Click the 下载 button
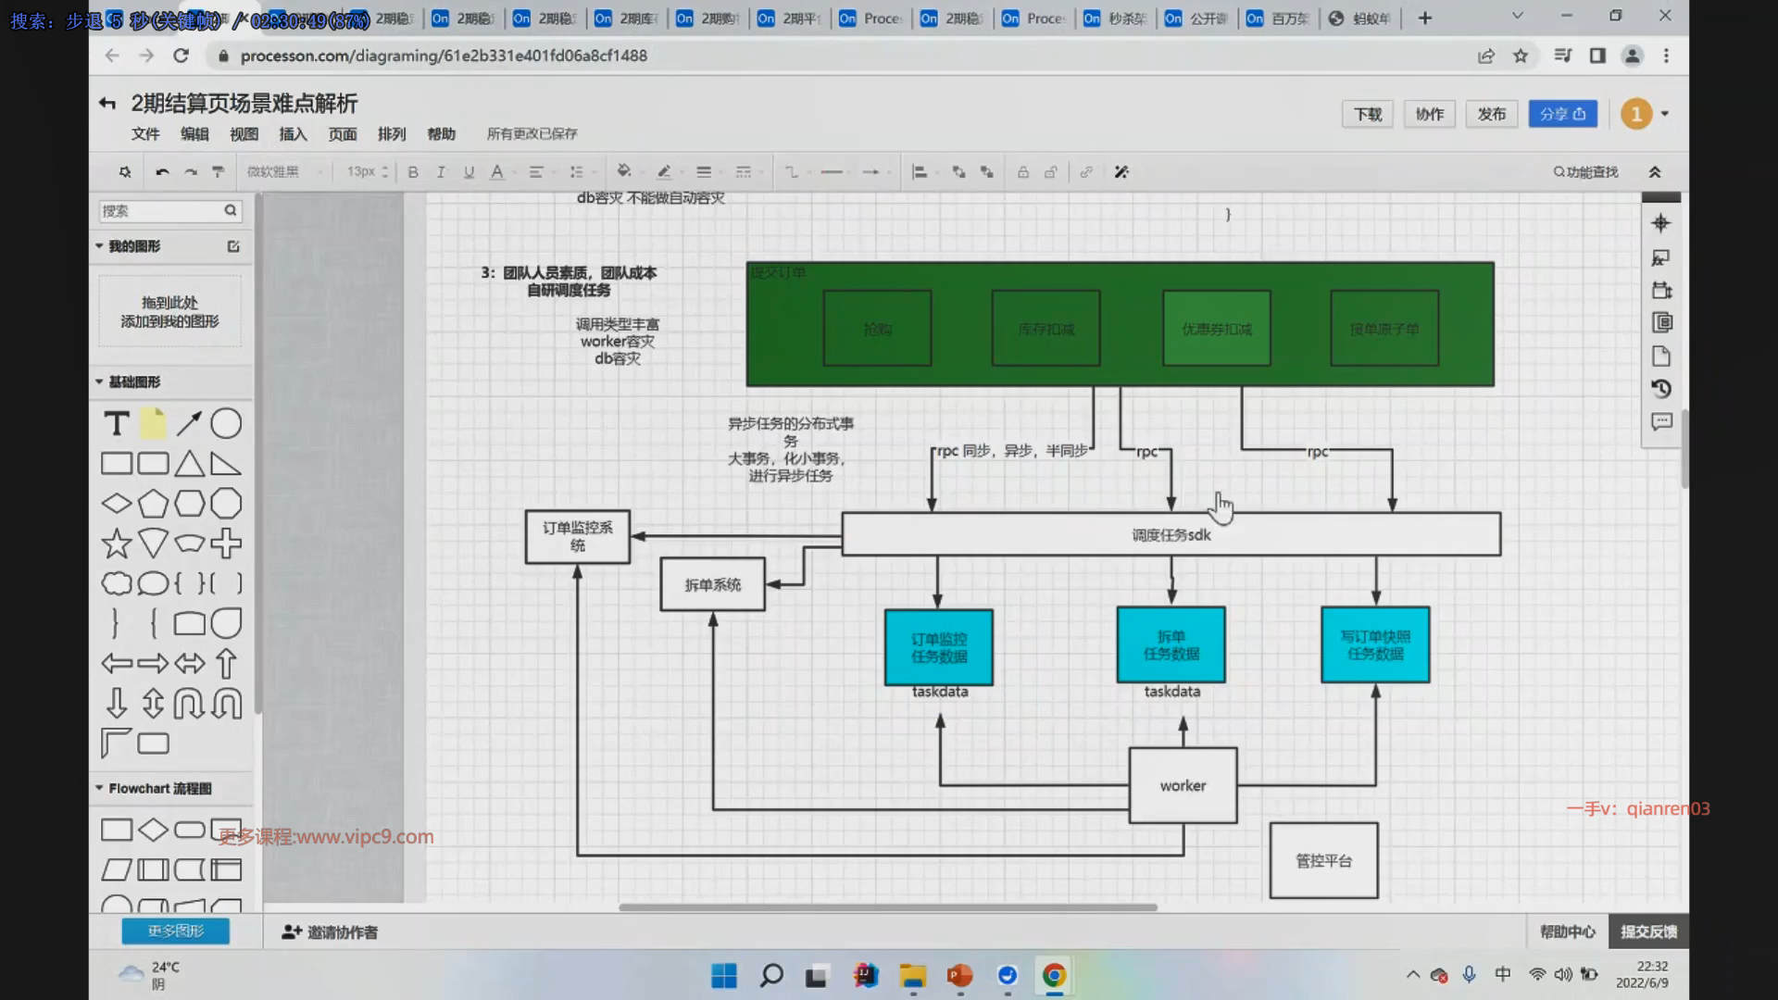The height and width of the screenshot is (1000, 1778). (1367, 114)
